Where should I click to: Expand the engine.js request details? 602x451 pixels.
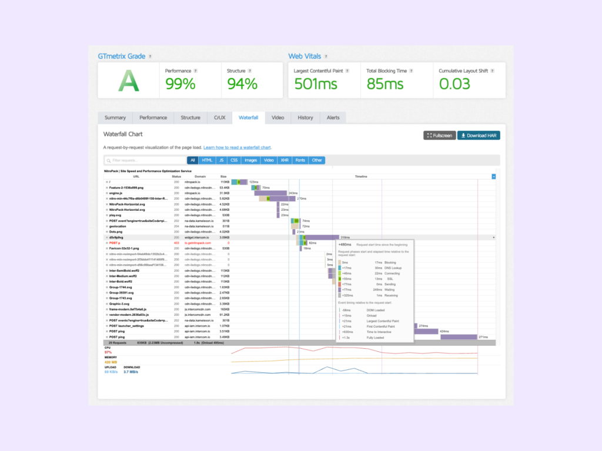point(107,193)
